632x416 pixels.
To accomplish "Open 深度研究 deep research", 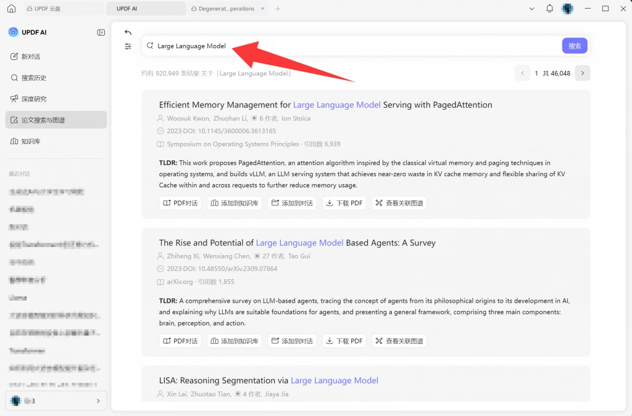I will (56, 99).
